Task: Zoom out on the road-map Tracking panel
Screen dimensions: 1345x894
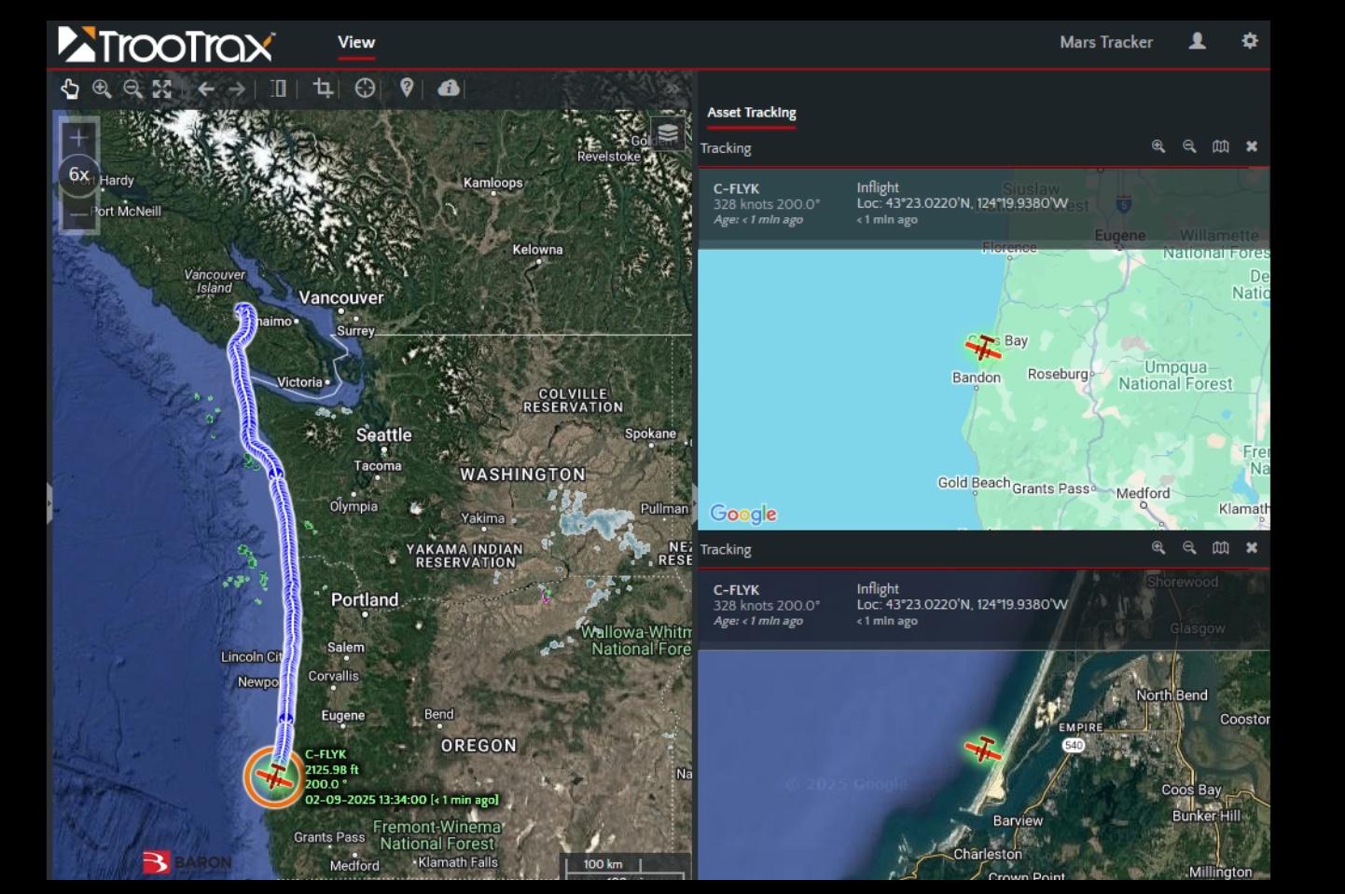Action: point(1189,146)
